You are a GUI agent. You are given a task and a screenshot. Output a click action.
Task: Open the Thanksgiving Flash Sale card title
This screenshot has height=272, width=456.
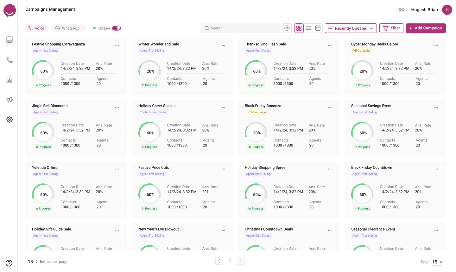tap(265, 44)
